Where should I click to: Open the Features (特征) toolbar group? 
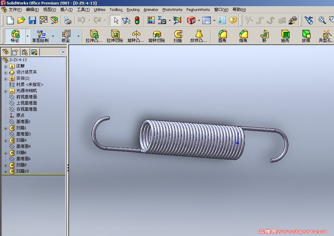pyautogui.click(x=15, y=36)
